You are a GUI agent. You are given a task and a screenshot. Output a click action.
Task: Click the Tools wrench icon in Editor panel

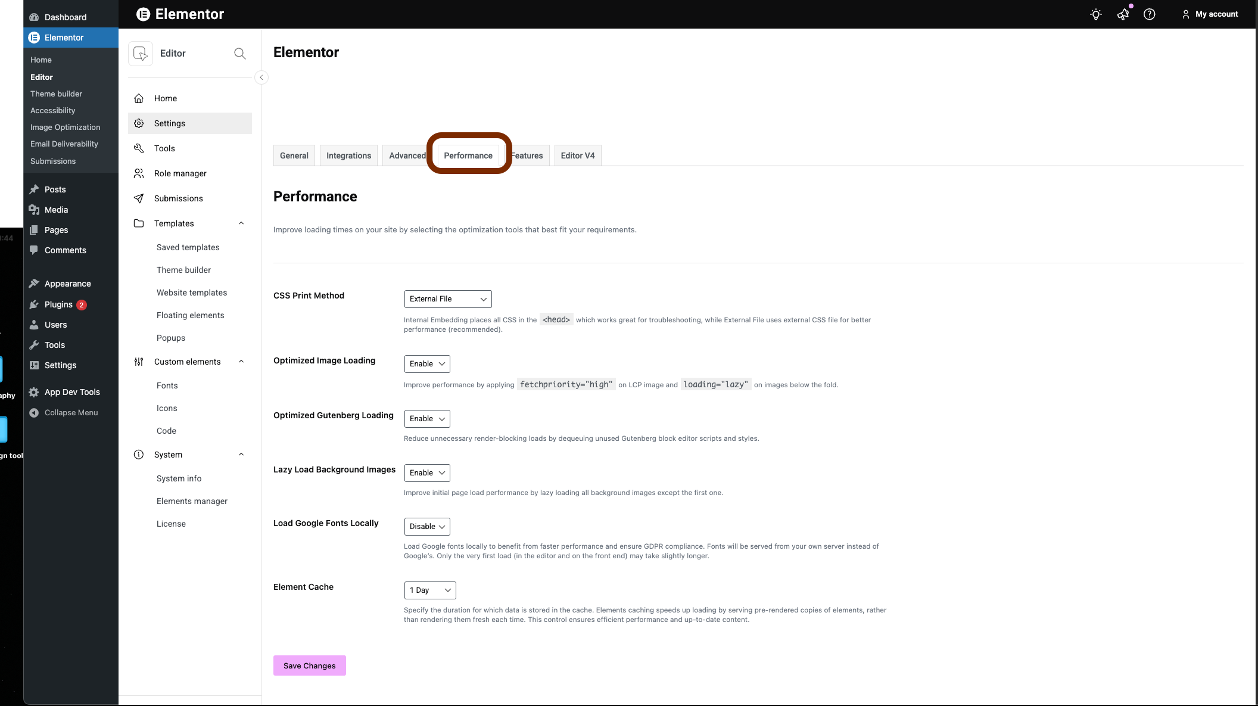tap(139, 148)
